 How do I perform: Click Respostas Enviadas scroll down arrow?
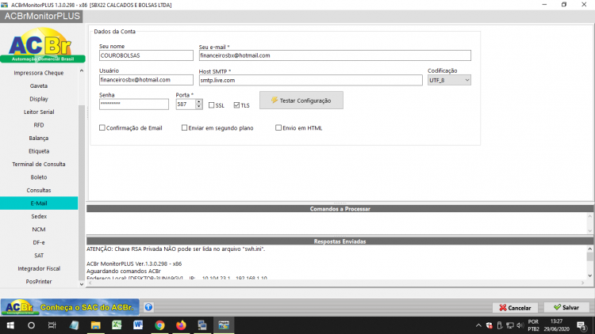click(x=589, y=275)
